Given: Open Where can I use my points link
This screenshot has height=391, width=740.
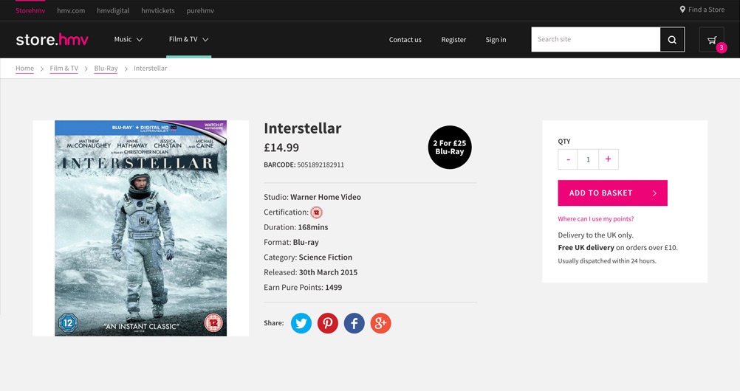Looking at the screenshot, I should tap(595, 219).
